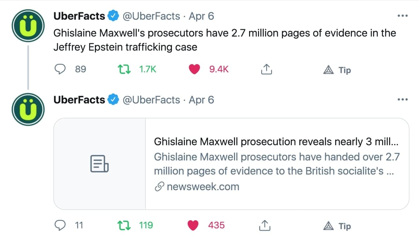Open more options for the first tweet
This screenshot has width=419, height=241.
pos(402,16)
